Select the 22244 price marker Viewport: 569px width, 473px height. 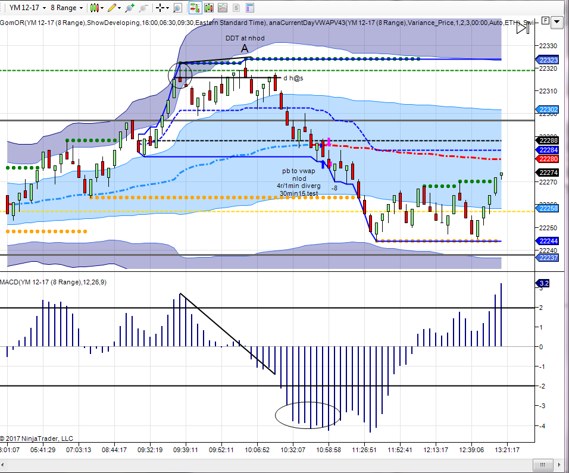pyautogui.click(x=548, y=241)
